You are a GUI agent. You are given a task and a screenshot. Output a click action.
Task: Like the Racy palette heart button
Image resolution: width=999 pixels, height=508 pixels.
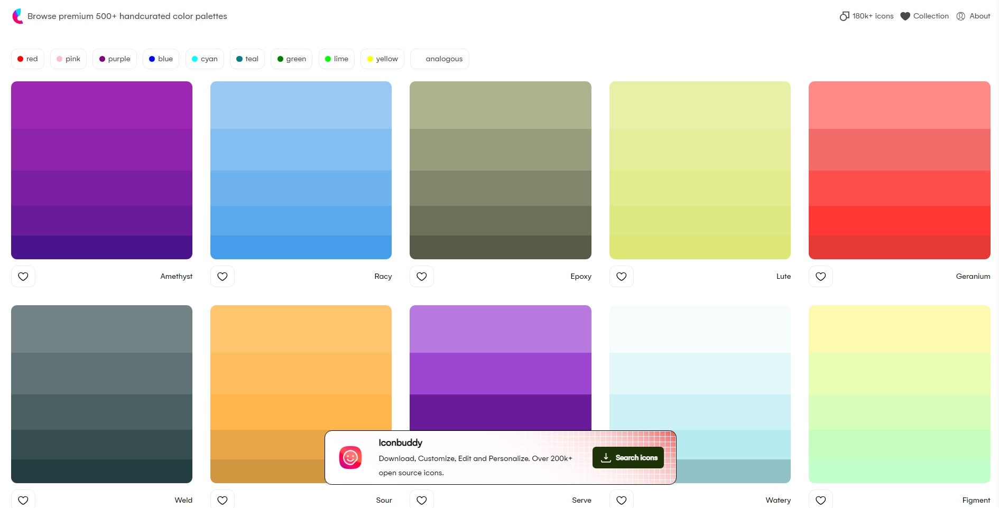pyautogui.click(x=223, y=276)
